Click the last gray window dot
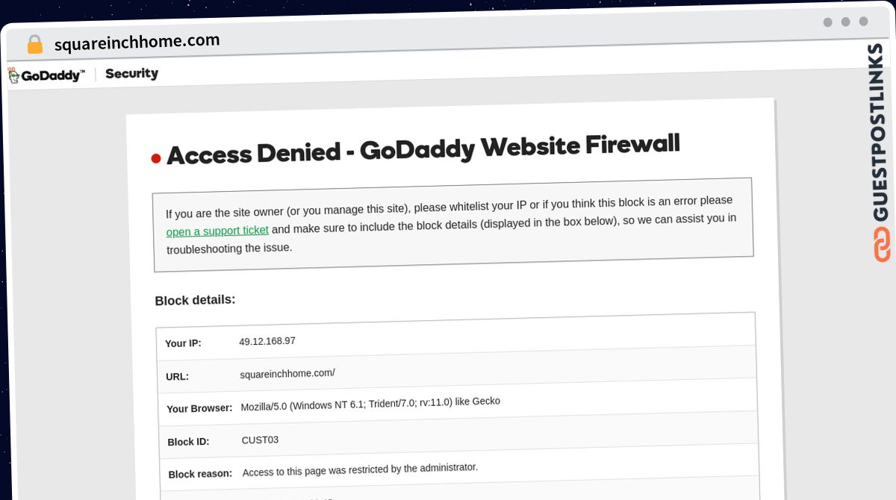The image size is (896, 500). coord(863,22)
